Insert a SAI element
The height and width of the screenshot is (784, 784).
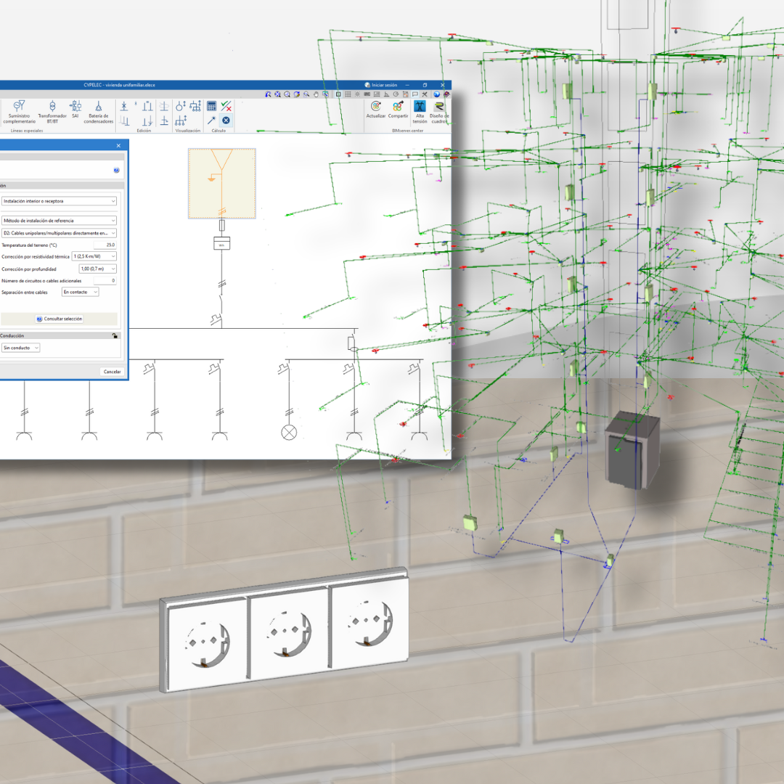tap(75, 107)
